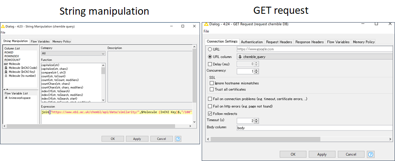This screenshot has width=395, height=161.
Task: Click Cancel in GET Request dialog
Action: pyautogui.click(x=351, y=154)
